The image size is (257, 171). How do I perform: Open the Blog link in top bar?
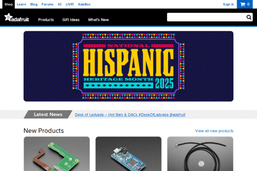(34, 4)
